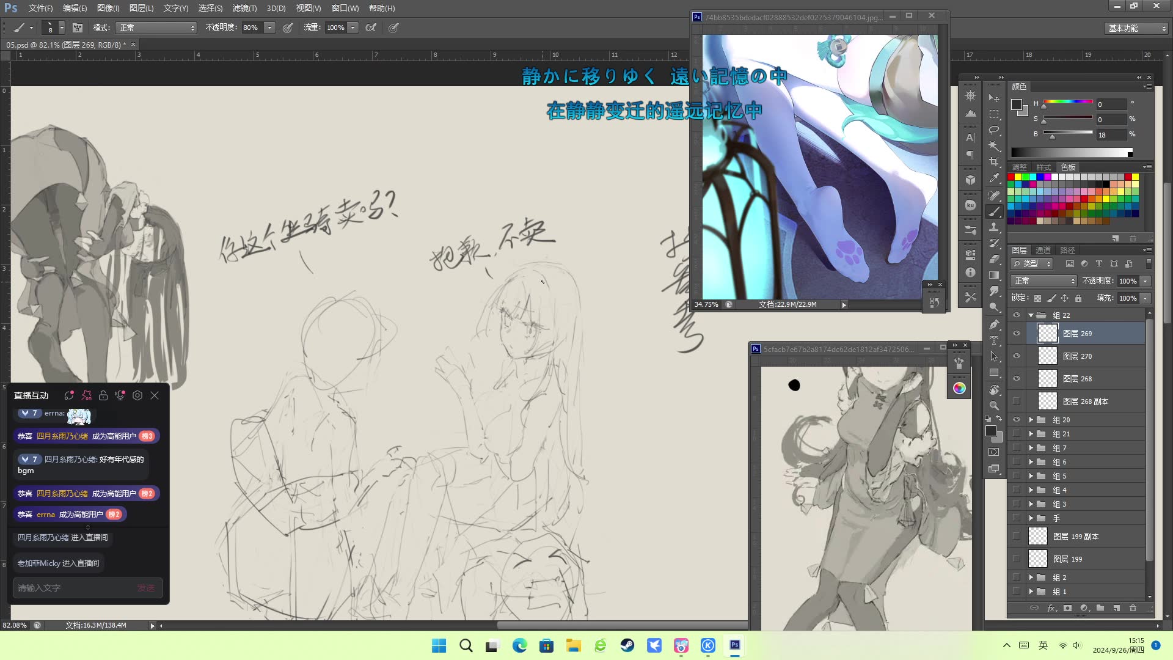Open brush blend mode dropdown 正常
The width and height of the screenshot is (1173, 660).
point(157,28)
